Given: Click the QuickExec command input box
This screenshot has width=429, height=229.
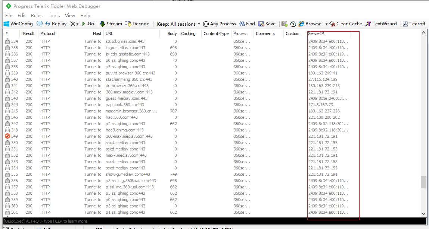Looking at the screenshot, I should tap(215, 221).
